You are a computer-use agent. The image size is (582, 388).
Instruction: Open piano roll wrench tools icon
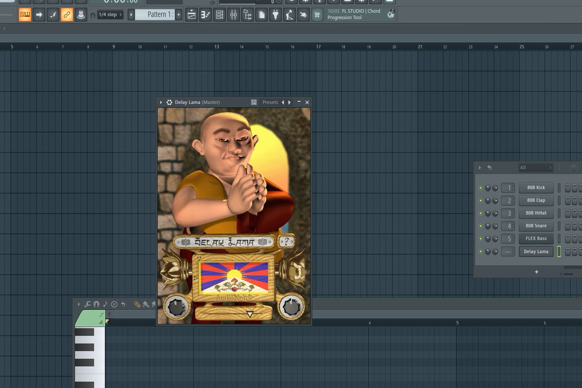click(x=87, y=304)
